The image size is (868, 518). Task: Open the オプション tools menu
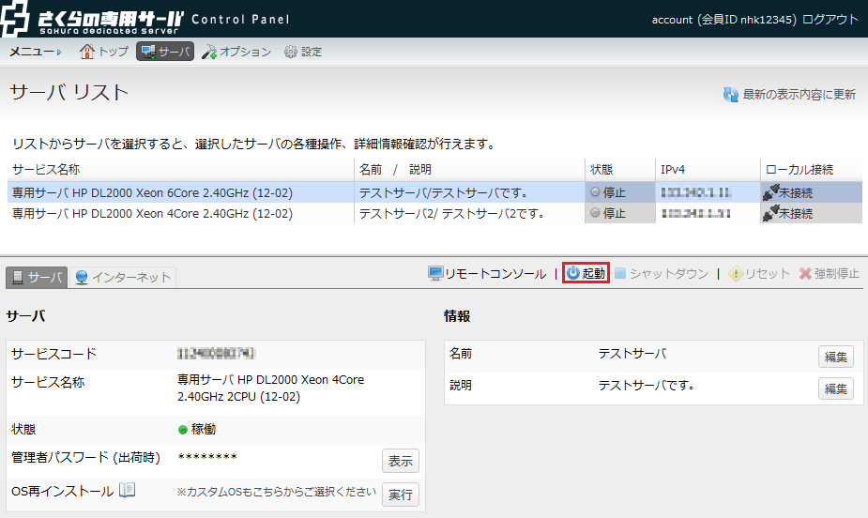pyautogui.click(x=236, y=52)
